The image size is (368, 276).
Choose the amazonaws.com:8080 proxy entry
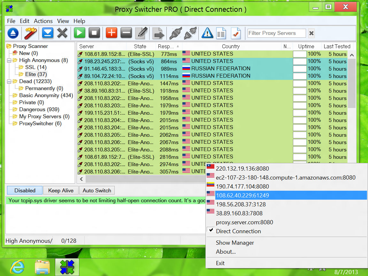[287, 177]
